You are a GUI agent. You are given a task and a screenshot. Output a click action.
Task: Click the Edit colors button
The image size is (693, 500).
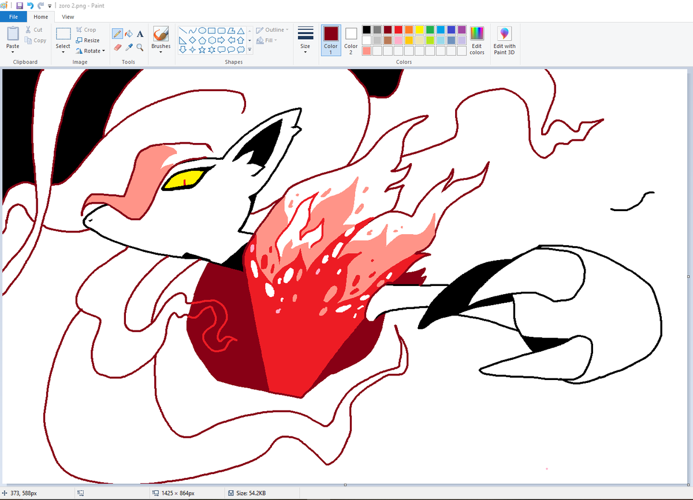(477, 40)
